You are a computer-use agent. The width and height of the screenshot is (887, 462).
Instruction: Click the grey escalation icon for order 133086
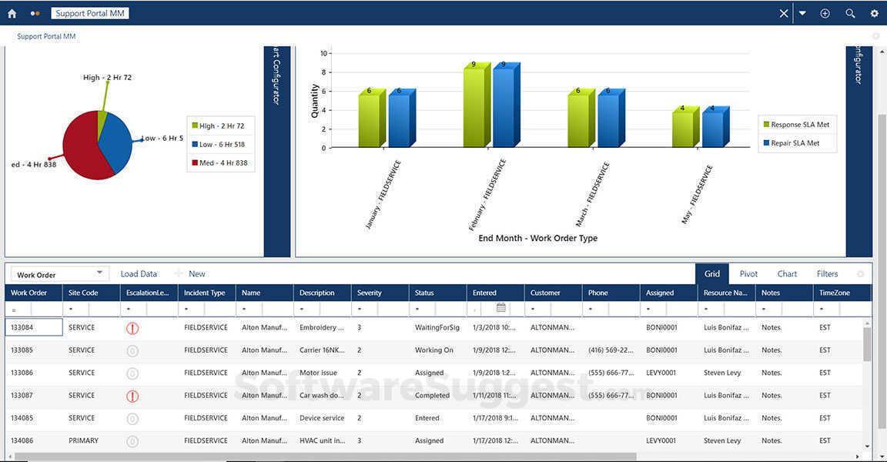pos(132,373)
